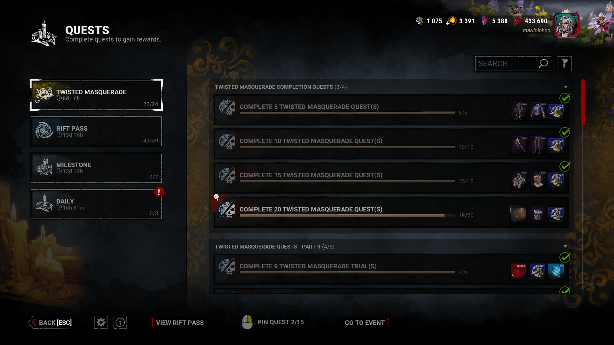Collapse the Completion Quests section arrow

(565, 87)
